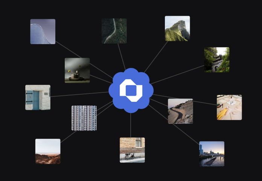Image resolution: width=262 pixels, height=181 pixels.
Task: Select the winding hillside road thumbnail
Action: pos(180,111)
